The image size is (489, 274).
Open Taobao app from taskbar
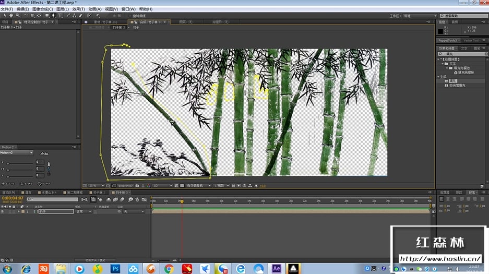43,268
